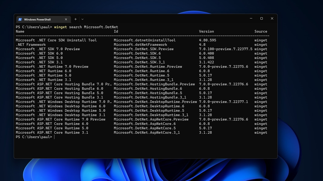This screenshot has width=323, height=181.
Task: Click the Microsoft.dotnetUninstallTool package id
Action: coord(145,40)
